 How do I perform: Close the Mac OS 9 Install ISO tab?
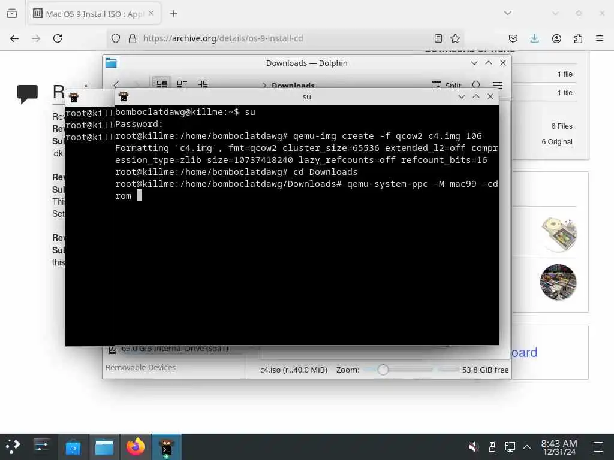[151, 13]
